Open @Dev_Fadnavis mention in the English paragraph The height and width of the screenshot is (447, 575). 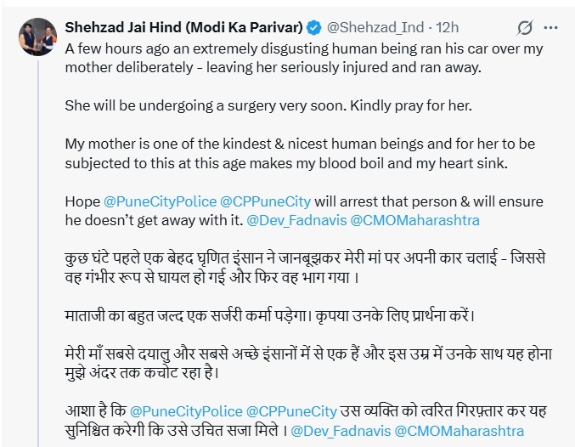click(291, 221)
